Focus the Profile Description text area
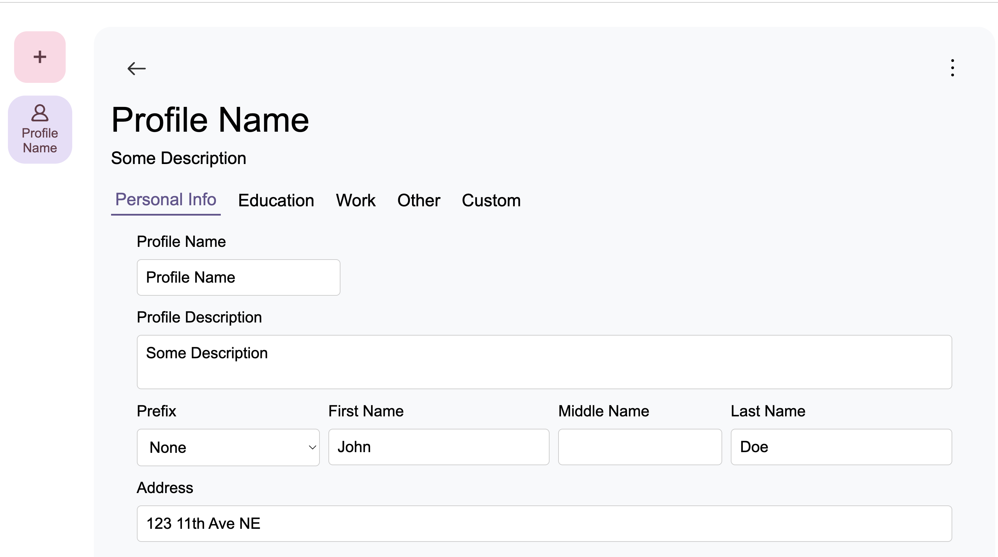This screenshot has height=557, width=998. pyautogui.click(x=544, y=362)
